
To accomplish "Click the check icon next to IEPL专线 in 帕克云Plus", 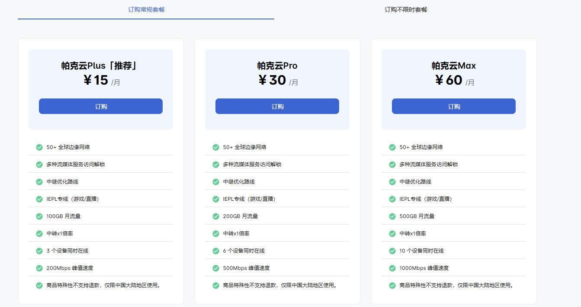I will click(x=39, y=199).
